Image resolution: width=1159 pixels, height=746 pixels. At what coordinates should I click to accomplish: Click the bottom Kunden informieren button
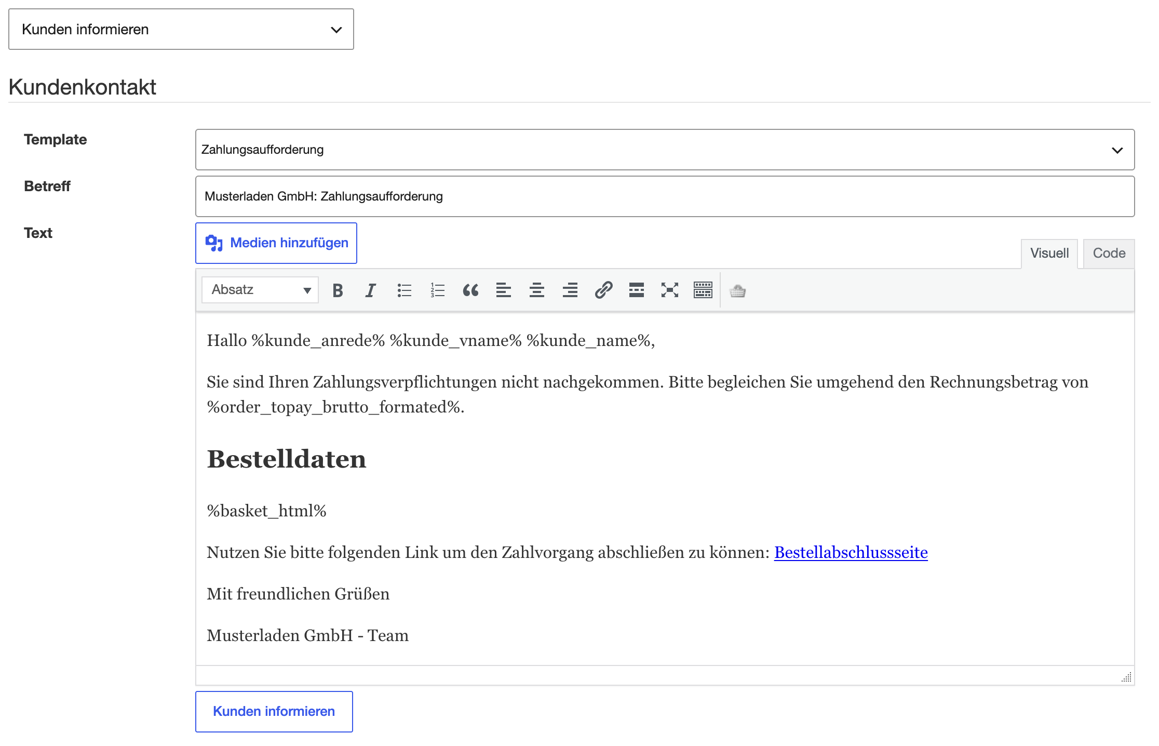(274, 712)
